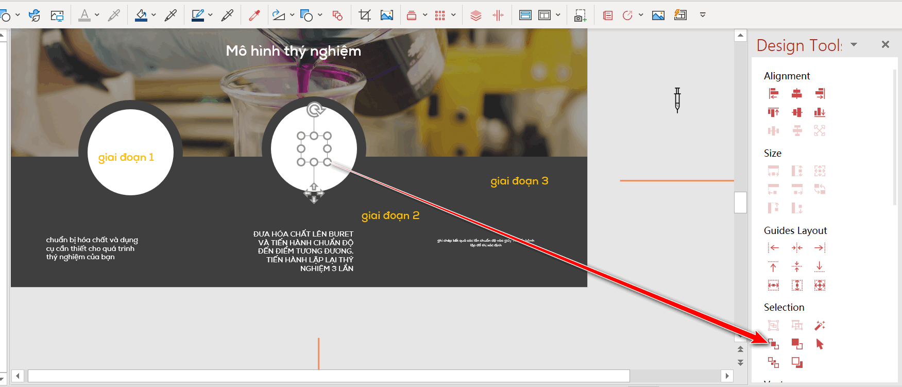This screenshot has width=902, height=387.
Task: Click the Align Top icon
Action: 773,112
